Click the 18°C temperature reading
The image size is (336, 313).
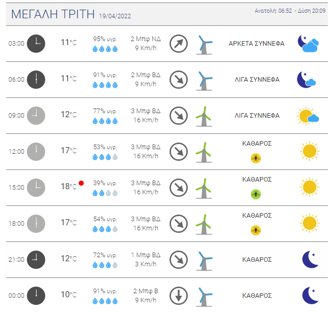pyautogui.click(x=69, y=186)
